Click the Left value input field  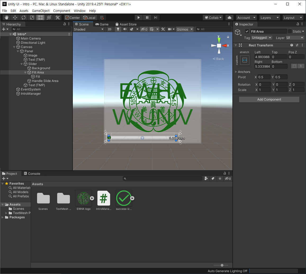tap(263, 57)
